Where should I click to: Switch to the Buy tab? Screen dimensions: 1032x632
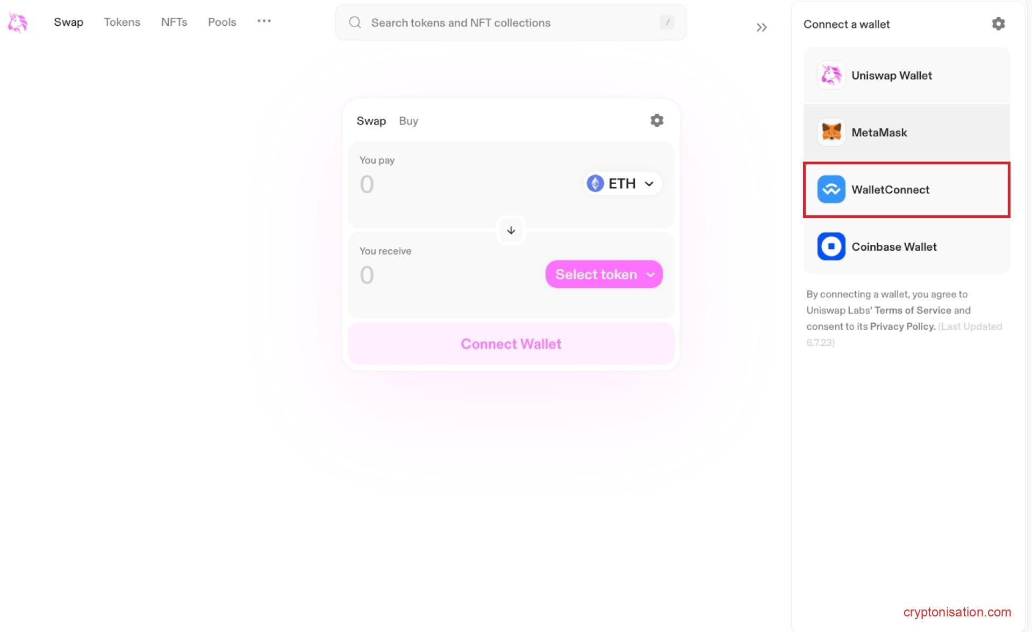(408, 121)
